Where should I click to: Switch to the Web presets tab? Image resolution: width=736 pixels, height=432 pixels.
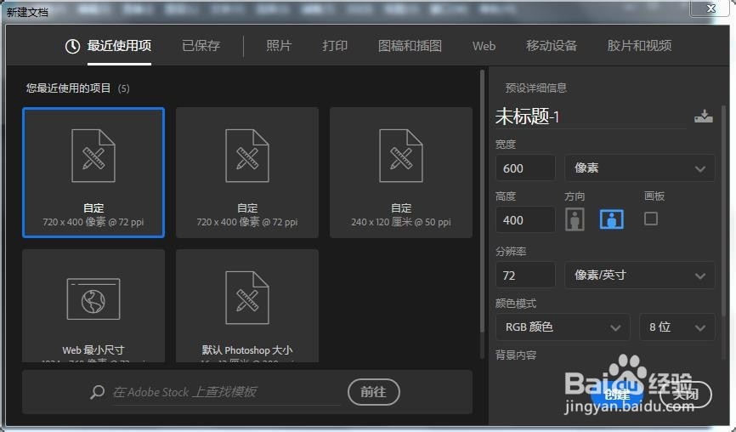coord(484,46)
